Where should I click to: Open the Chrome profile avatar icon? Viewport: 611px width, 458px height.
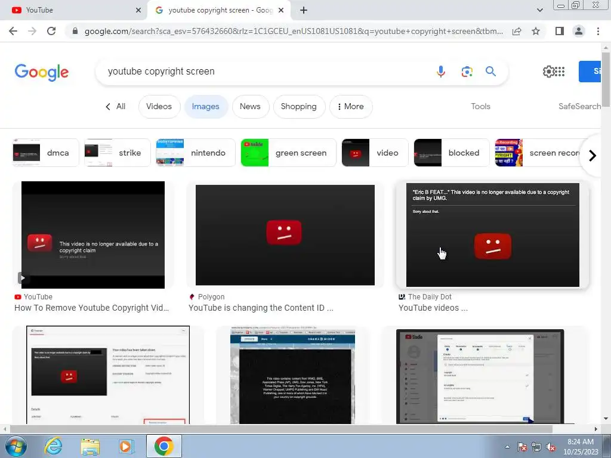click(x=579, y=31)
